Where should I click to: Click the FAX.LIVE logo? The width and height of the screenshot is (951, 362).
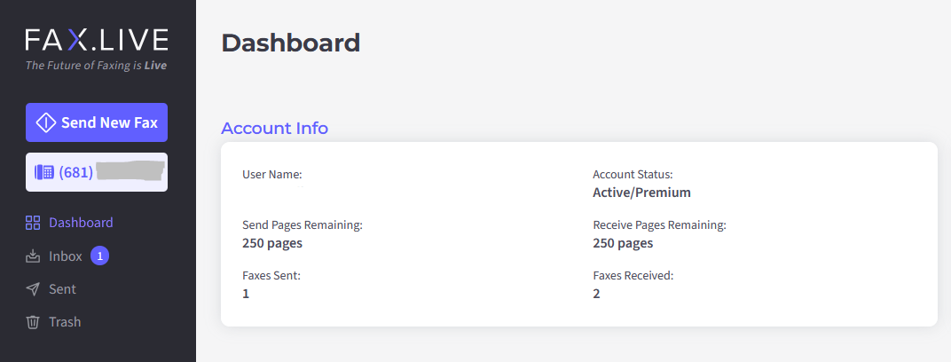pos(97,40)
